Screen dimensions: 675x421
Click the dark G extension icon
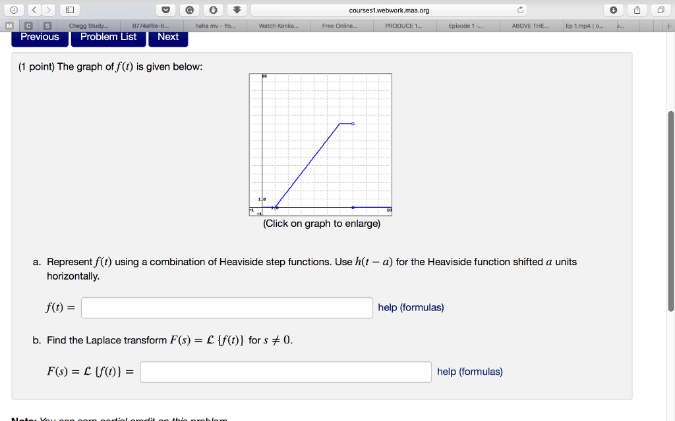click(x=189, y=9)
